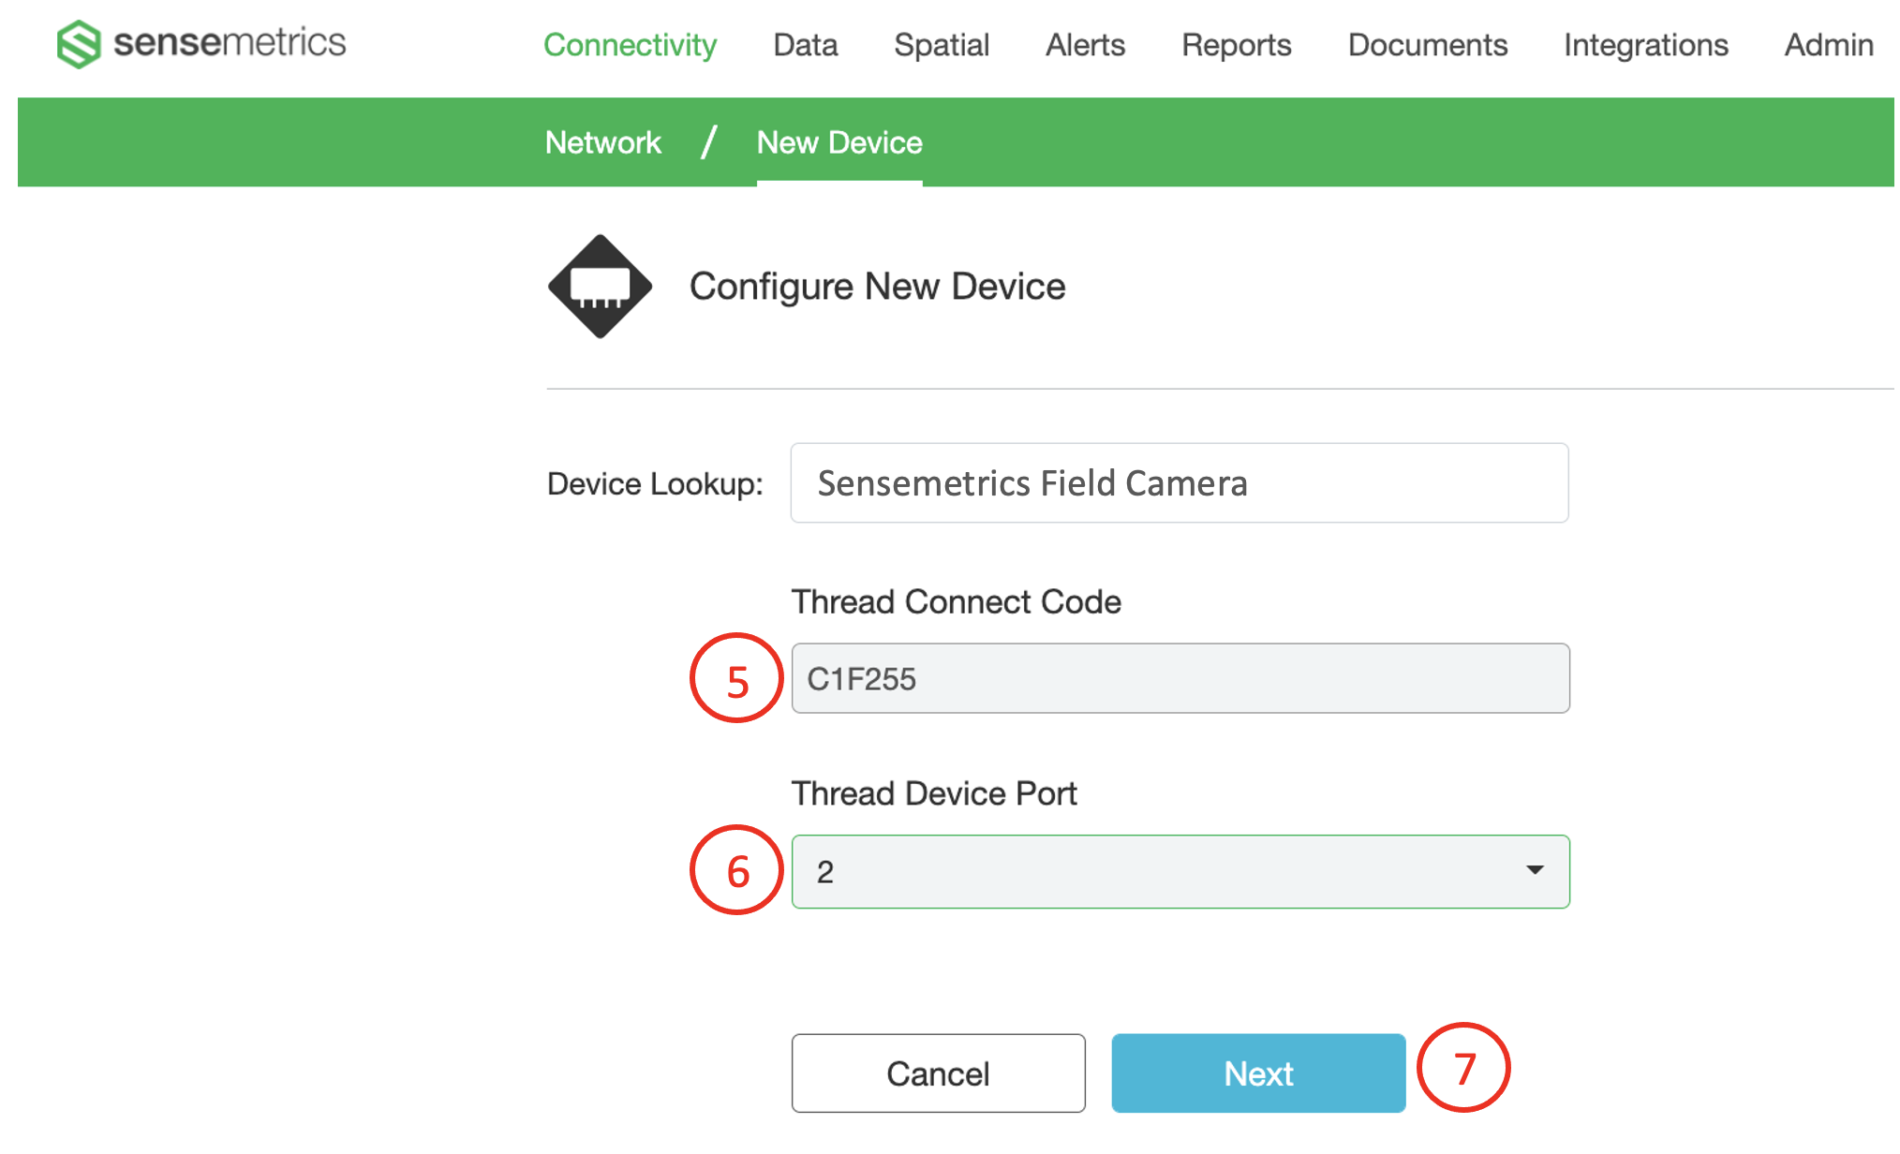Go to Integrations
1900x1154 pixels.
[x=1646, y=44]
